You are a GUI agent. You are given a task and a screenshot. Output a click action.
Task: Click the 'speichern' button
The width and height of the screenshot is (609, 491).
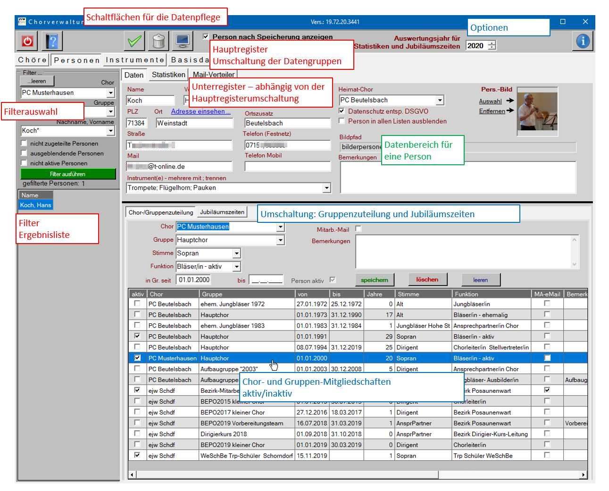375,280
